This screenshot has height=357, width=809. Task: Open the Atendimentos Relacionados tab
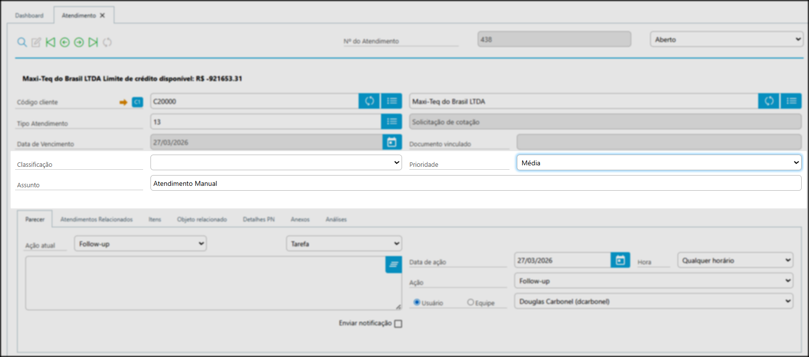[x=96, y=219]
